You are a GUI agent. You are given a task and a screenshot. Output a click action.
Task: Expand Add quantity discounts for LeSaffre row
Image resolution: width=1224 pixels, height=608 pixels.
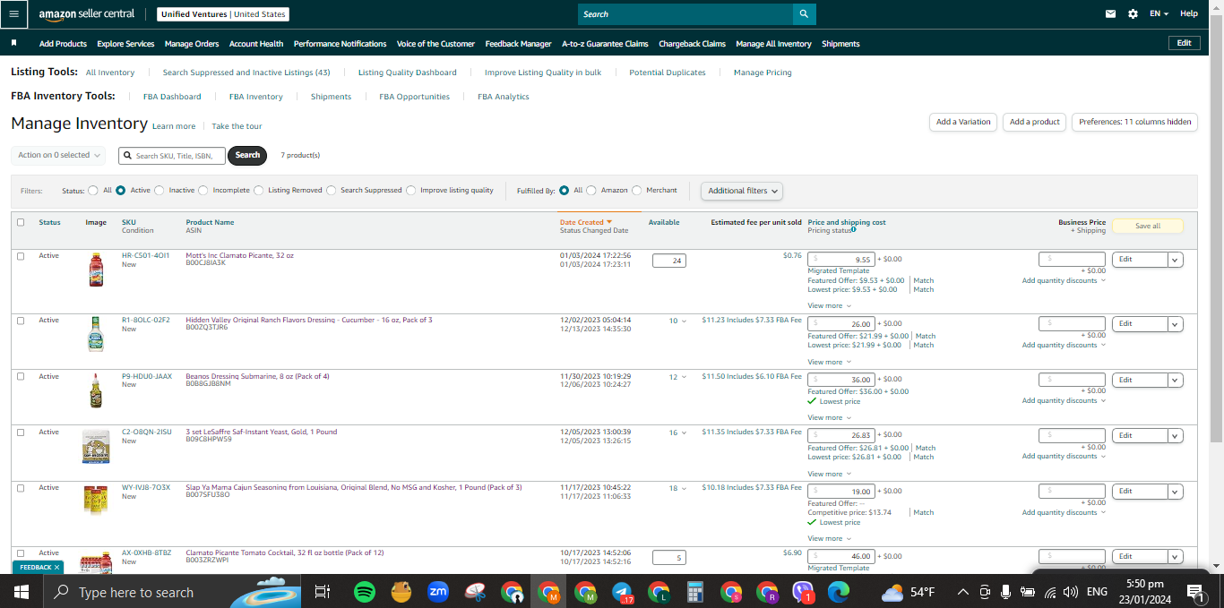click(1064, 457)
